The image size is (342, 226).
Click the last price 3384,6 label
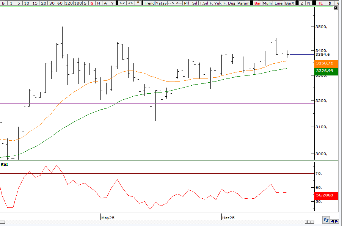coord(323,55)
